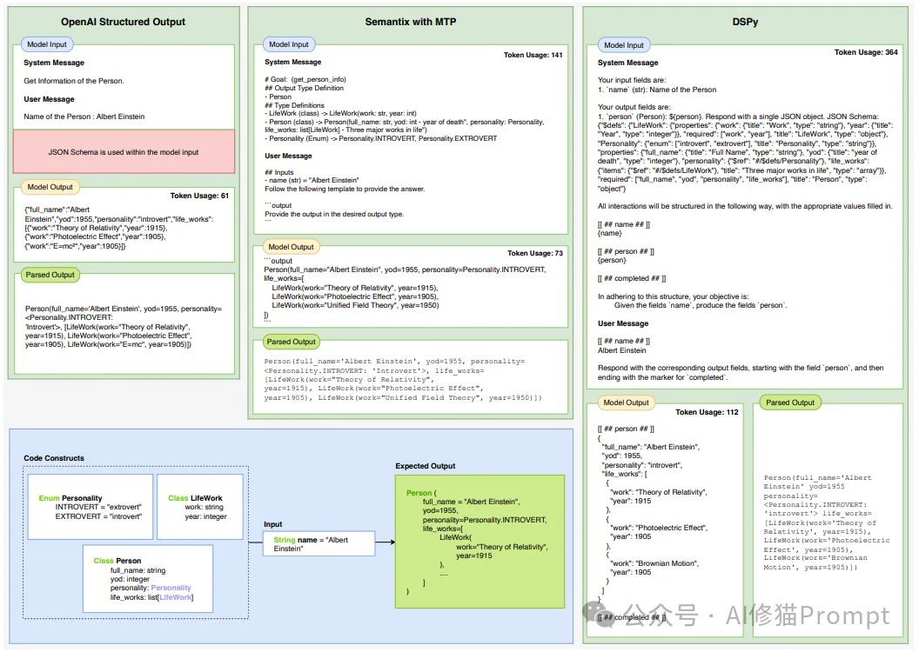Select the Model Input label in OpenAI panel
This screenshot has width=919, height=652.
pyautogui.click(x=47, y=44)
